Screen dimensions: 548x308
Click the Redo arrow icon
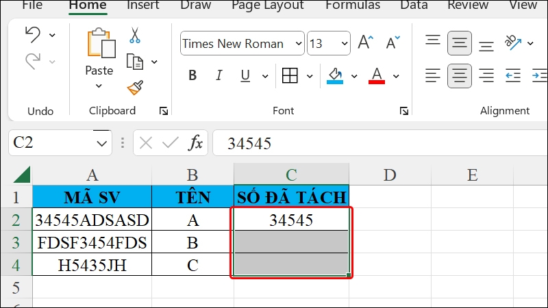pyautogui.click(x=33, y=62)
